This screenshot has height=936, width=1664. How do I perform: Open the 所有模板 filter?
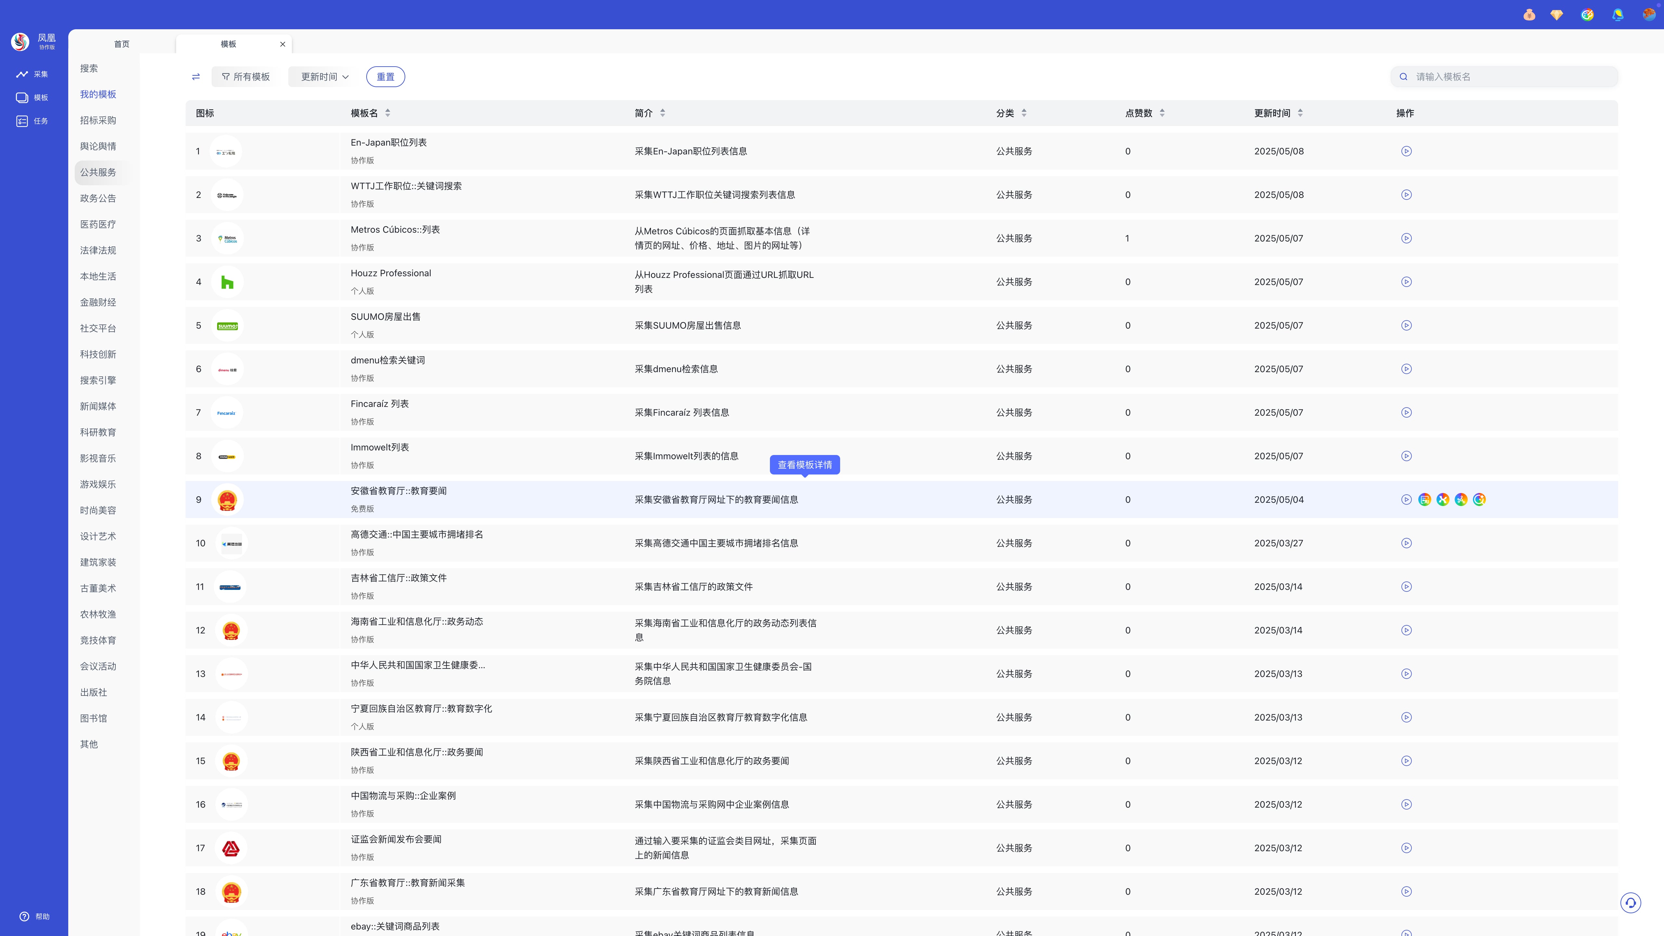(x=245, y=77)
